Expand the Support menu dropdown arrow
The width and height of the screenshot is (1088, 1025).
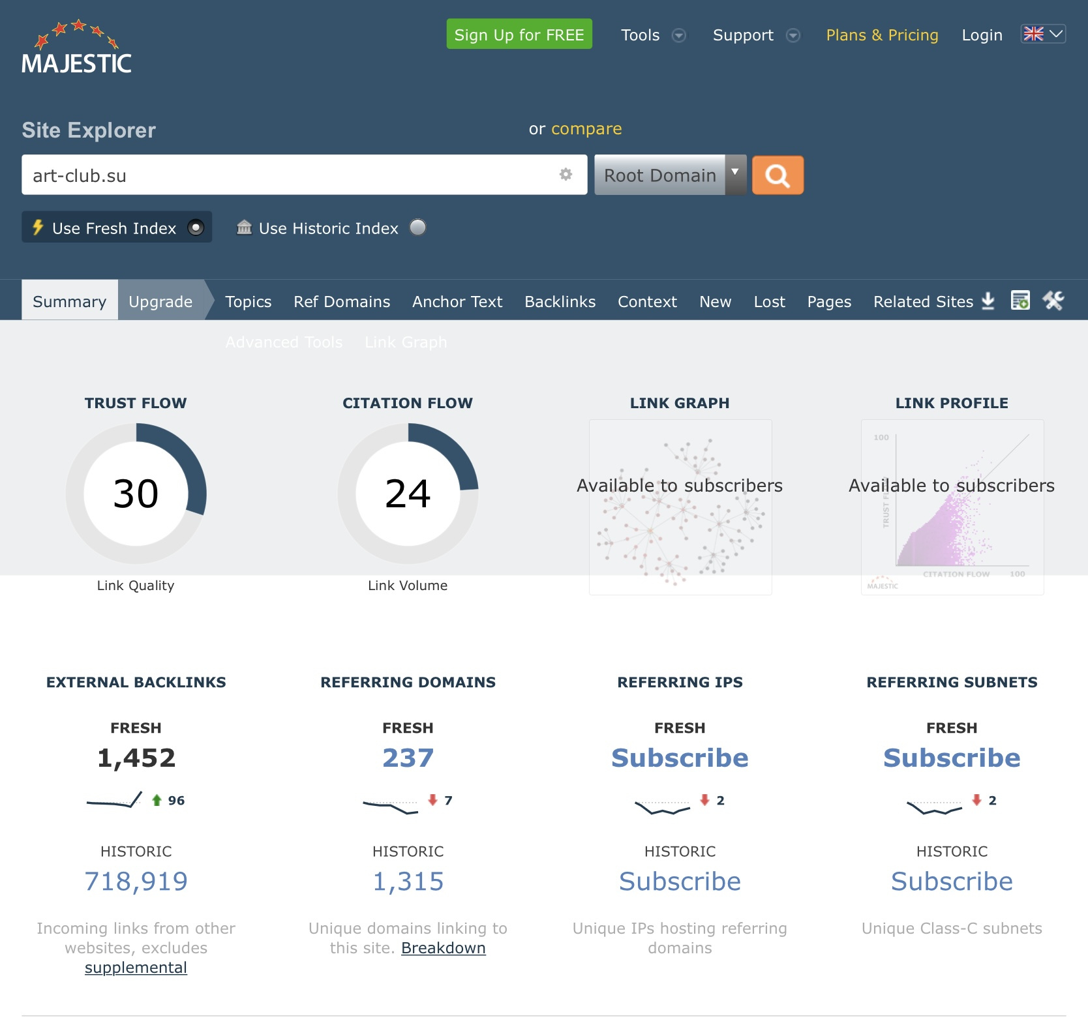793,35
